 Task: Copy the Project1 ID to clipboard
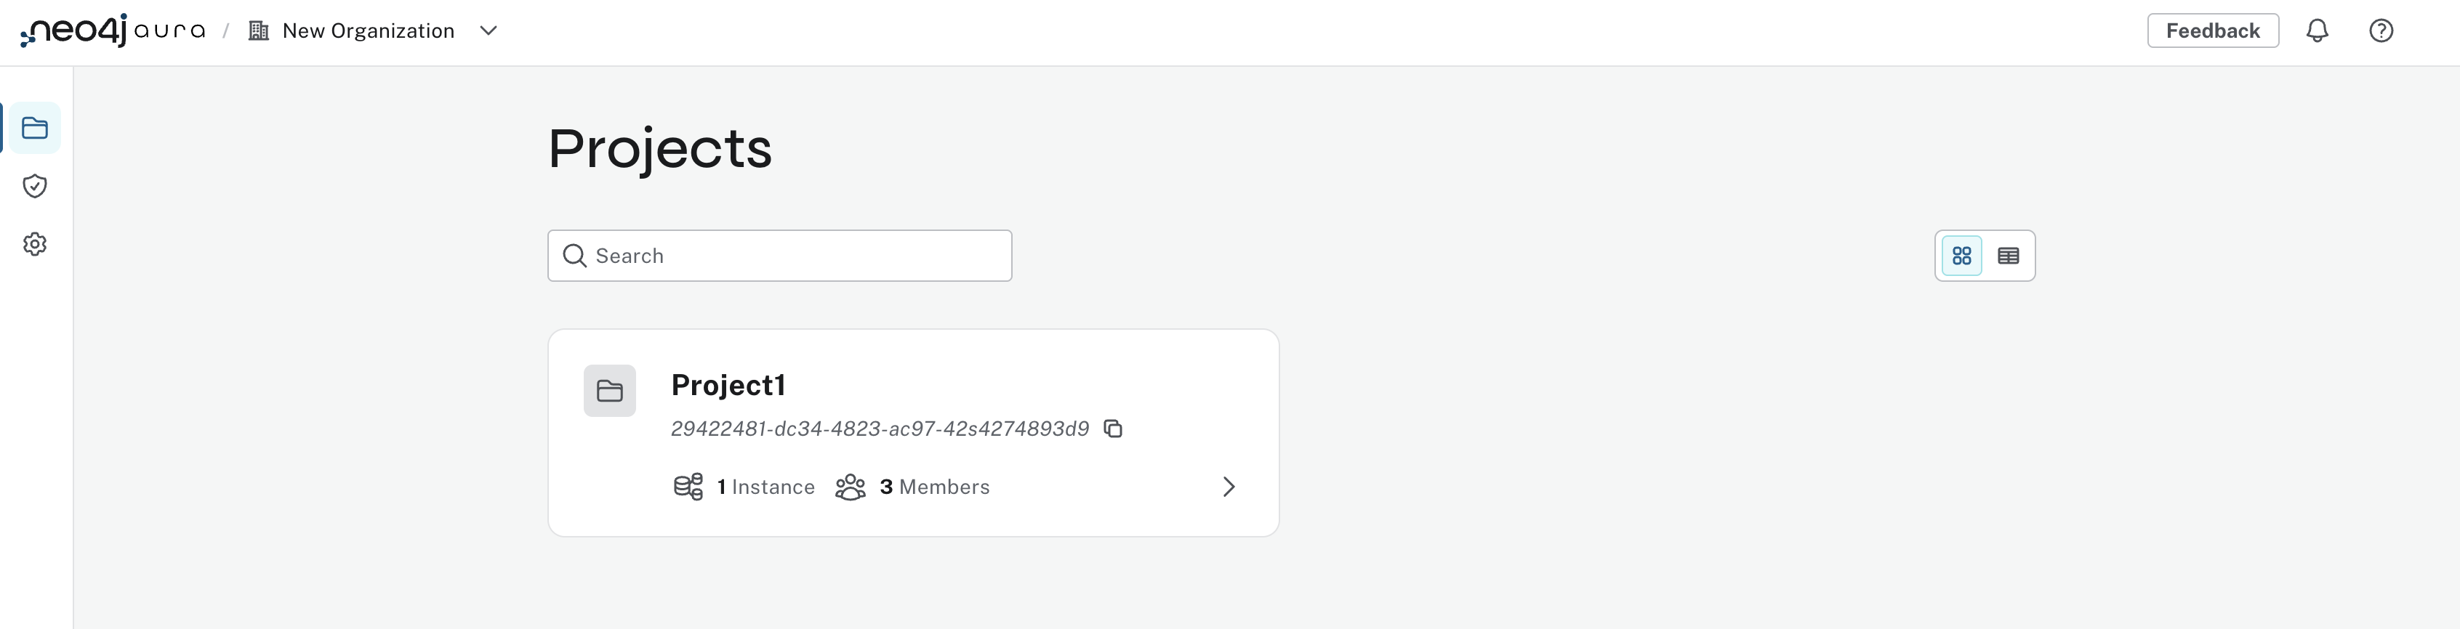[x=1112, y=429]
